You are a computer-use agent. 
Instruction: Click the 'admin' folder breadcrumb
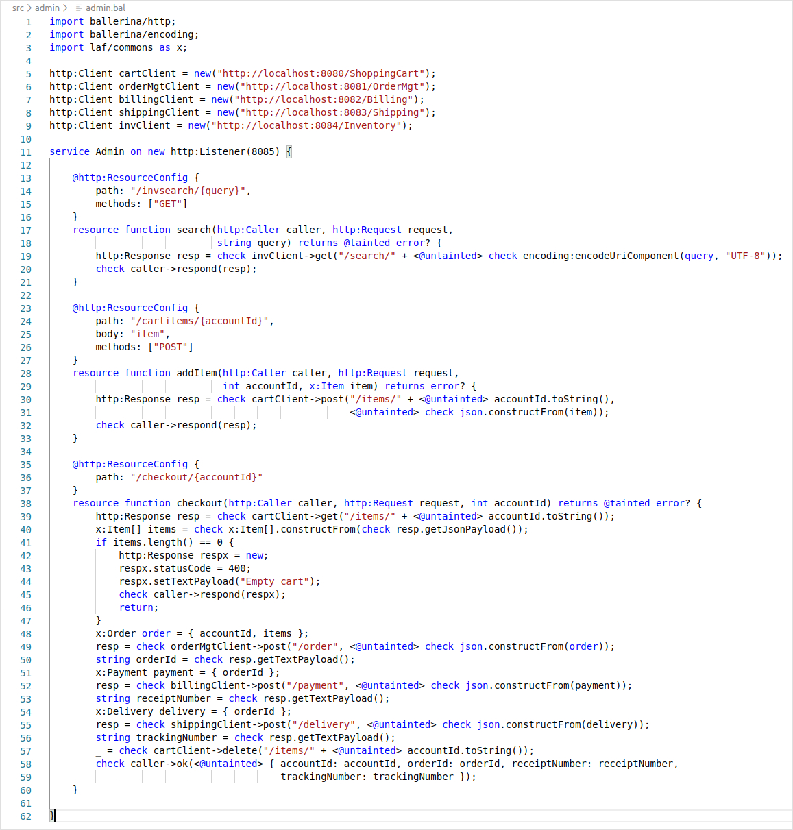[x=47, y=8]
